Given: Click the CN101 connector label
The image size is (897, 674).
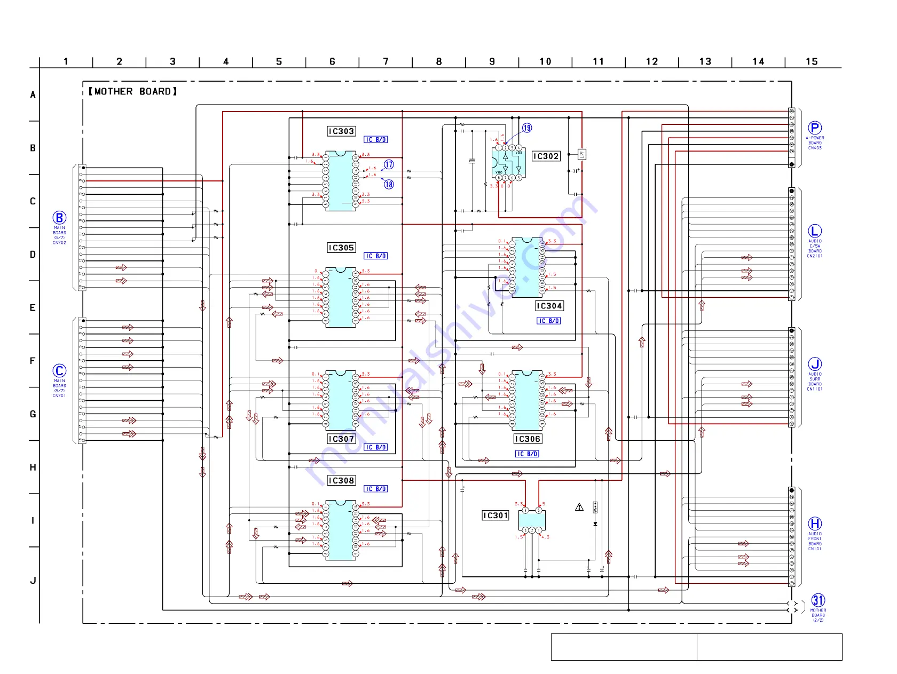Looking at the screenshot, I should pos(815,549).
